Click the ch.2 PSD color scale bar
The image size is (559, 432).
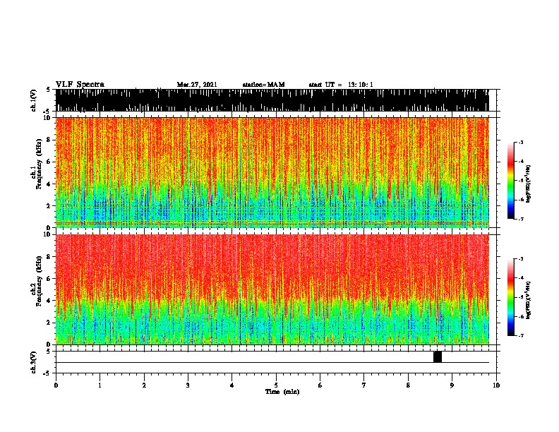[510, 297]
